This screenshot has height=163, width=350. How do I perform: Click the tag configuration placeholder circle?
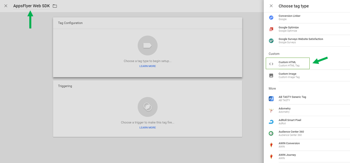(x=148, y=46)
